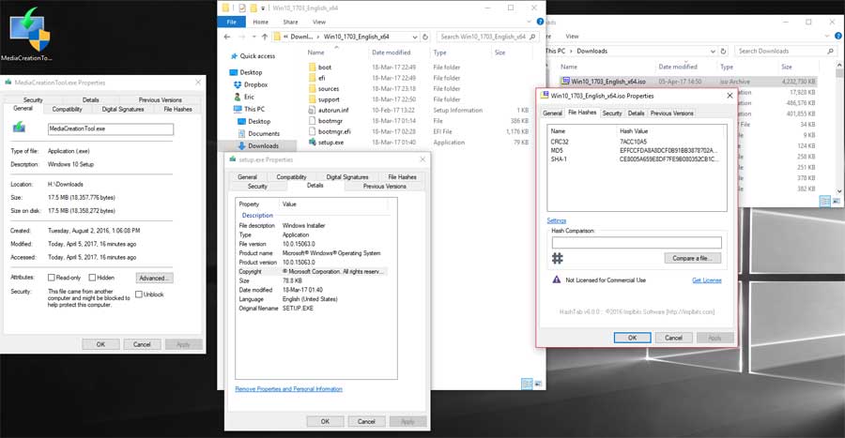
Task: Click the MediaCreationTool.exe file icon in Properties
Action: point(19,127)
